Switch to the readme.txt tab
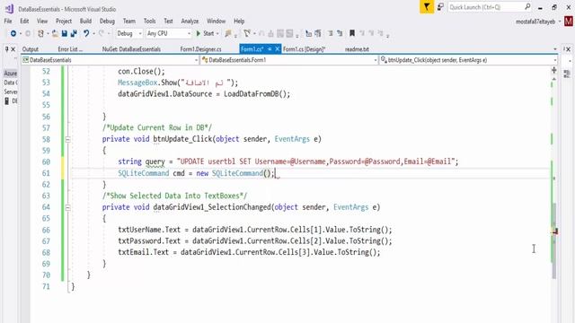This screenshot has height=323, width=575. click(x=357, y=49)
